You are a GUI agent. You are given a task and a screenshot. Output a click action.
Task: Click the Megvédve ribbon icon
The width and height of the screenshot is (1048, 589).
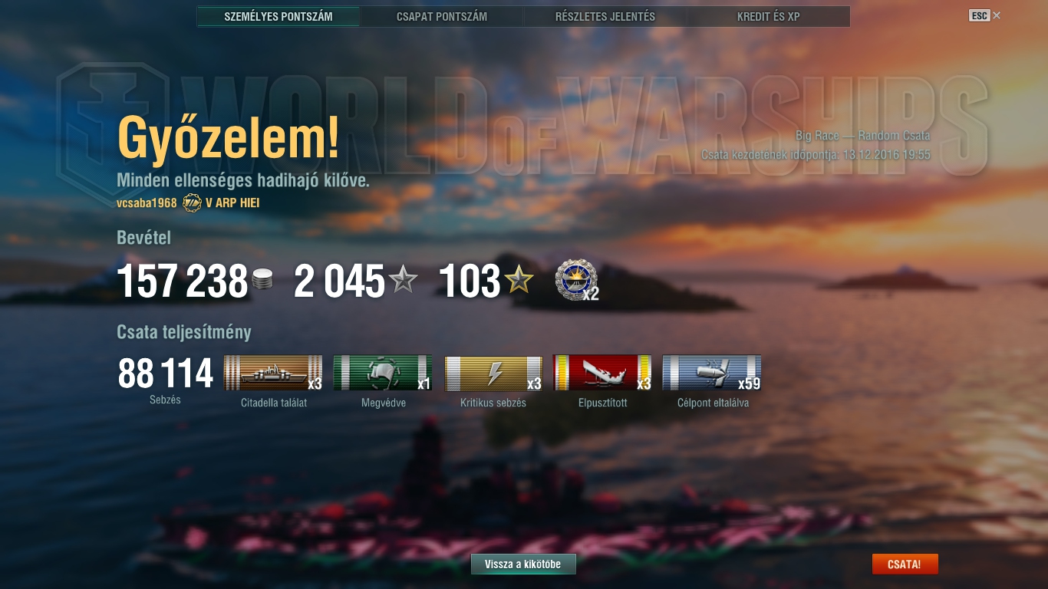(x=383, y=373)
